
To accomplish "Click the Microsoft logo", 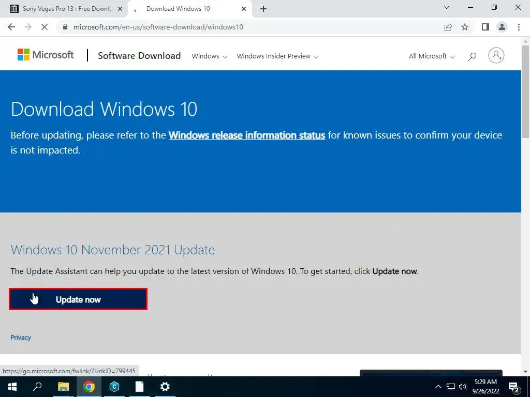I will [46, 55].
